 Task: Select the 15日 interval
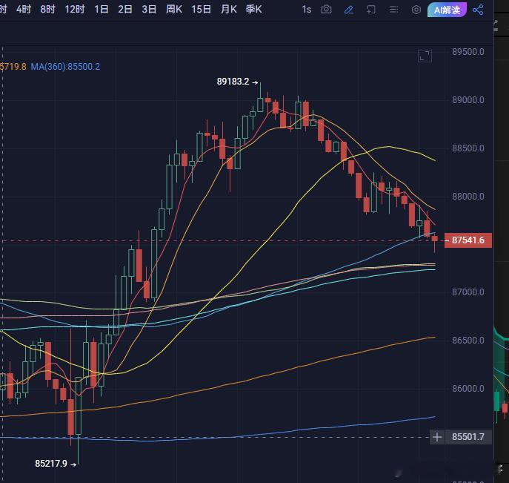[x=202, y=9]
